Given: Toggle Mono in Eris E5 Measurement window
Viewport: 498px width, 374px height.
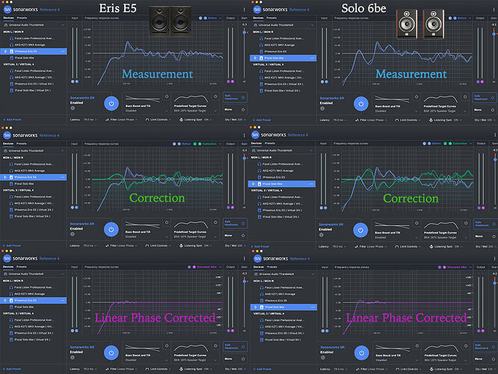Looking at the screenshot, I should 243,110.
